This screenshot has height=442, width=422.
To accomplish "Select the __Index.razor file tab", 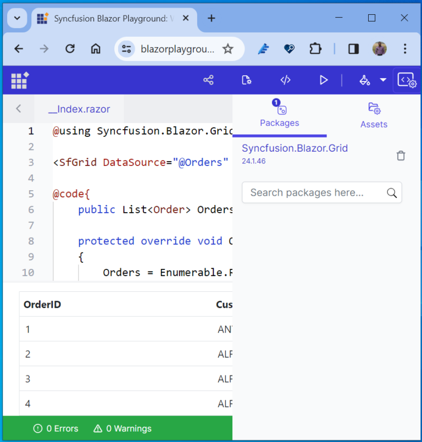I will pyautogui.click(x=79, y=109).
